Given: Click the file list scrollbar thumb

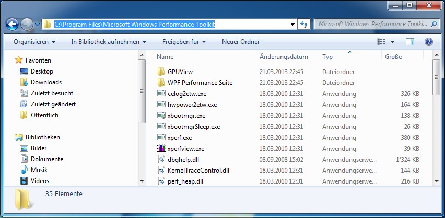Looking at the screenshot, I should click(436, 77).
